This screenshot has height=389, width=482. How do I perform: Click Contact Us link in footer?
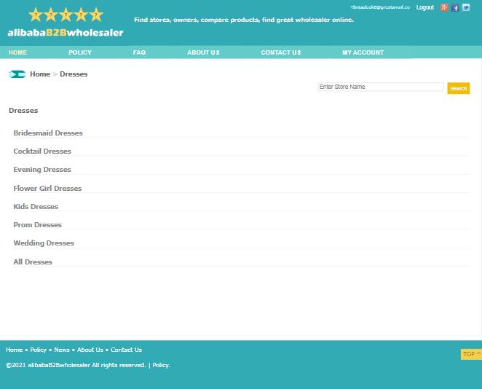coord(127,350)
